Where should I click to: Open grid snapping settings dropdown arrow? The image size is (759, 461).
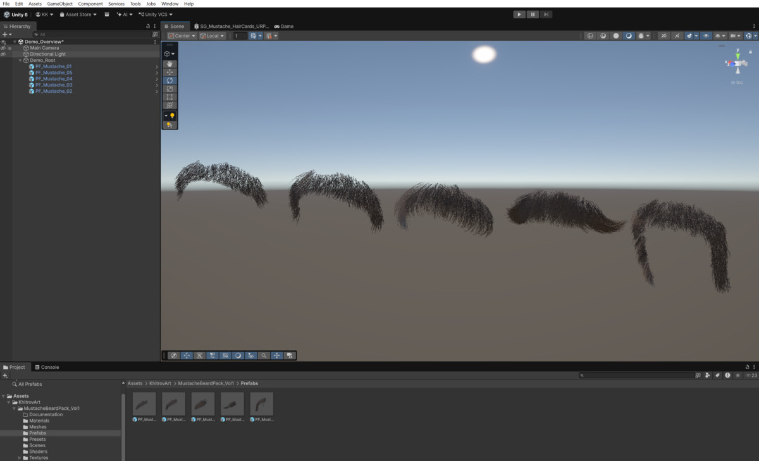coord(261,36)
